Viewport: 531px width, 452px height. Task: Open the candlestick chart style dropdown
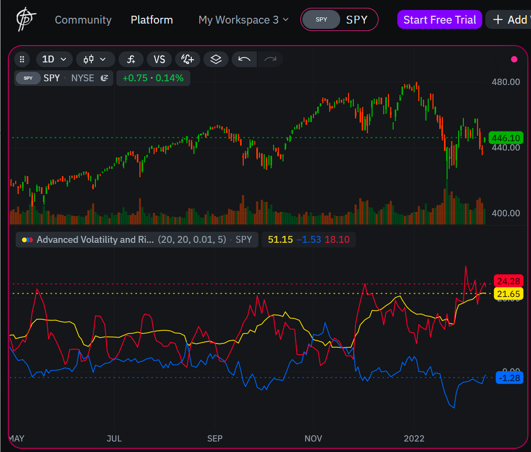[95, 59]
